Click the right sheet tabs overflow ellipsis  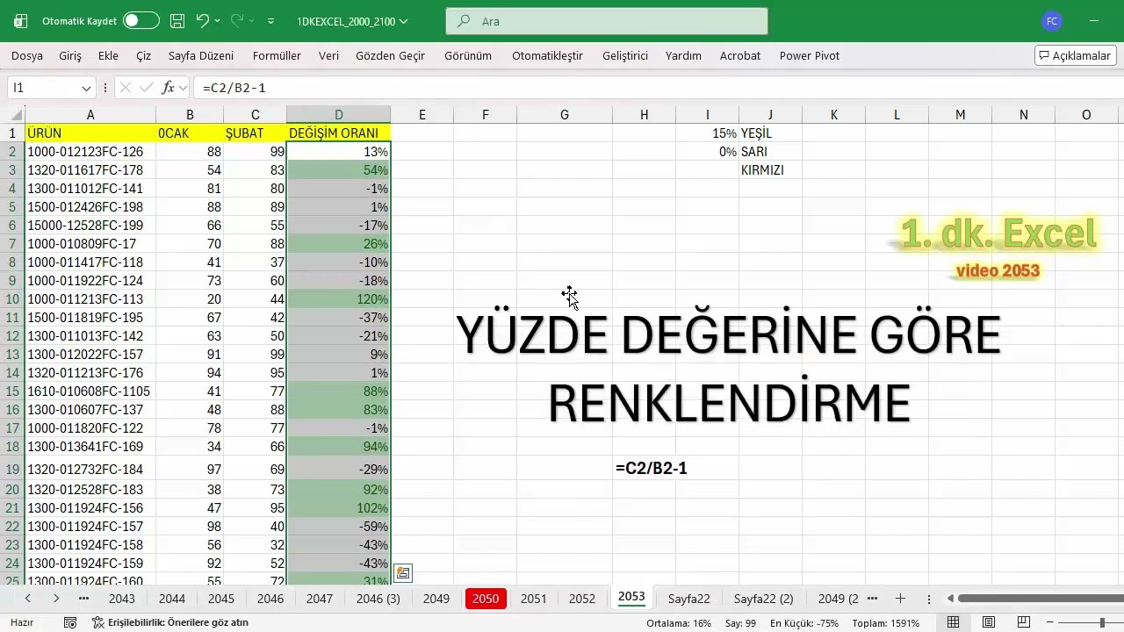tap(872, 599)
